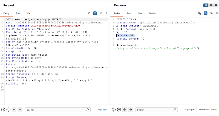Select top-bottom split layout view icon

(x=211, y=5)
